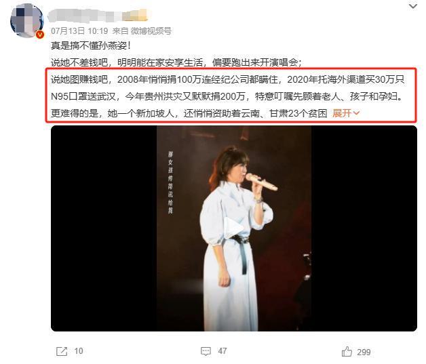Click the repost count 10
This screenshot has height=364, width=426.
[79, 351]
